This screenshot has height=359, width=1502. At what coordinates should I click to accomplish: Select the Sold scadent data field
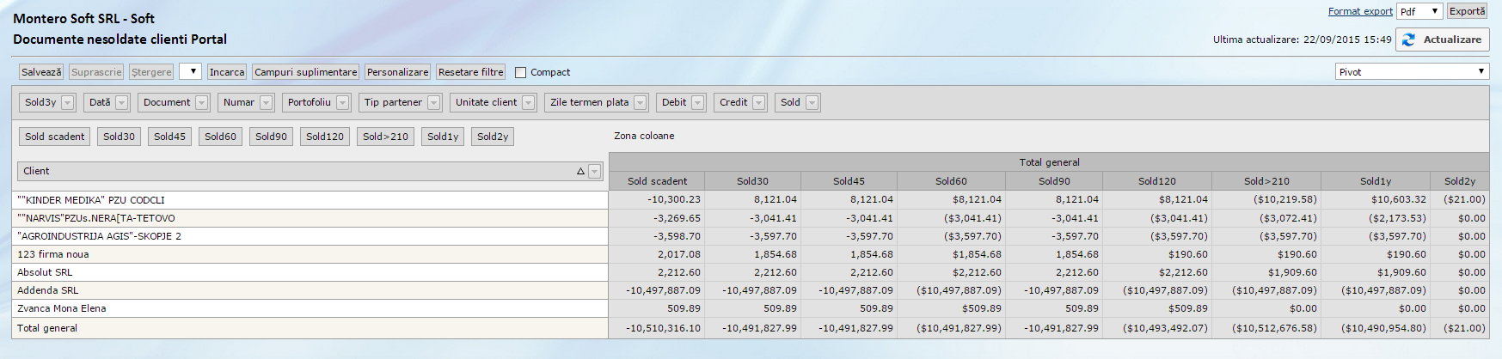[x=55, y=137]
